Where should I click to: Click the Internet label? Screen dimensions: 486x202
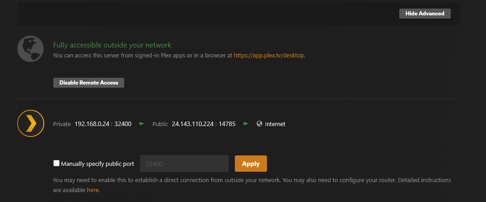pos(275,124)
